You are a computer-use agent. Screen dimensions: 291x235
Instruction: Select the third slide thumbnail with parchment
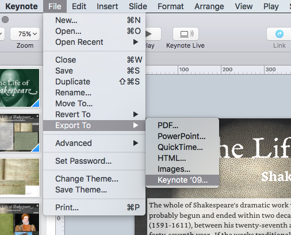[20, 178]
